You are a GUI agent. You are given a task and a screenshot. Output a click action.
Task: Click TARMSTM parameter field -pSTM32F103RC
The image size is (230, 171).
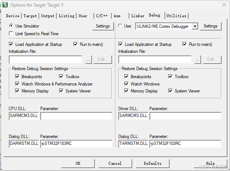point(185,144)
